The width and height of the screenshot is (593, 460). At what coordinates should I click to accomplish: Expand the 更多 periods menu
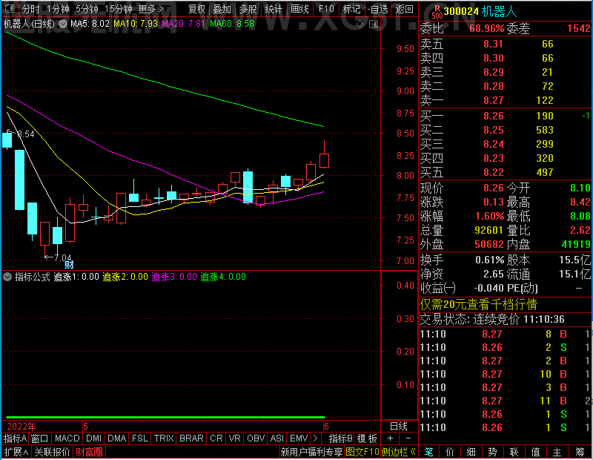[151, 9]
